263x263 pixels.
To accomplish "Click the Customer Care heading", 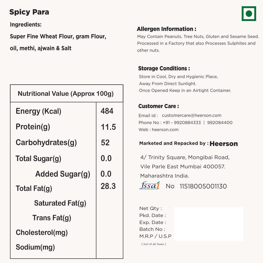I will [x=158, y=106].
